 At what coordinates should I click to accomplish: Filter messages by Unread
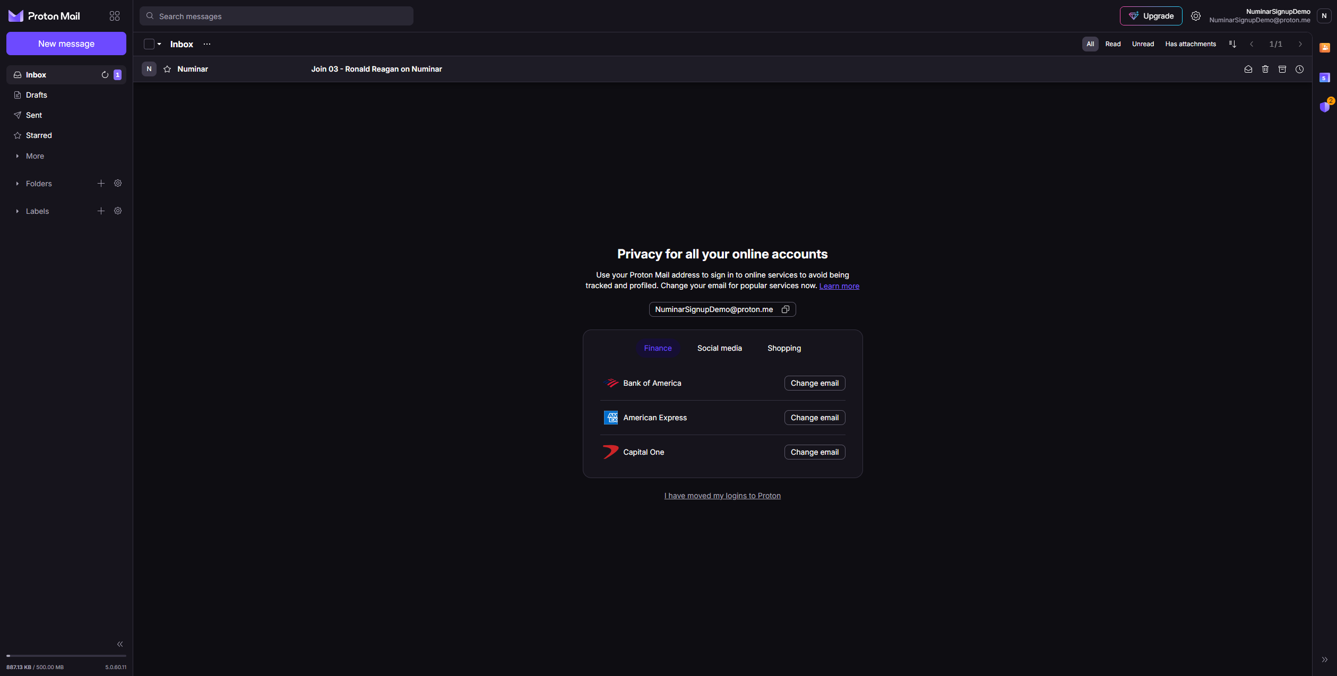click(x=1143, y=44)
